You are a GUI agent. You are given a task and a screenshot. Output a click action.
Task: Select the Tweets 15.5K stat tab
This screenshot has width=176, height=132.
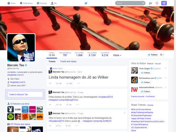click(52, 54)
